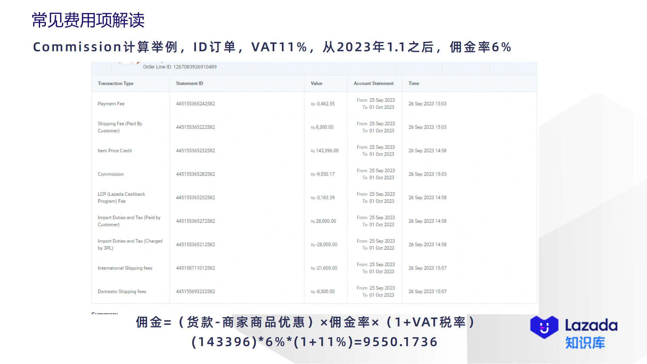The image size is (647, 364).
Task: Select the Payment Fee row
Action: pos(111,103)
